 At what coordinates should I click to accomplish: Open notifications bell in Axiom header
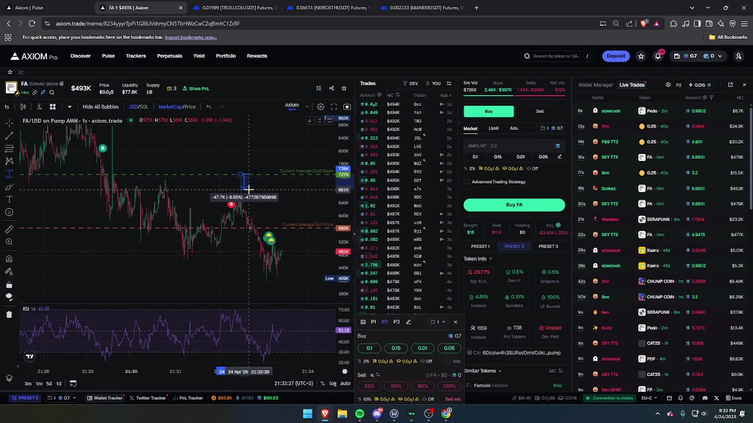658,56
